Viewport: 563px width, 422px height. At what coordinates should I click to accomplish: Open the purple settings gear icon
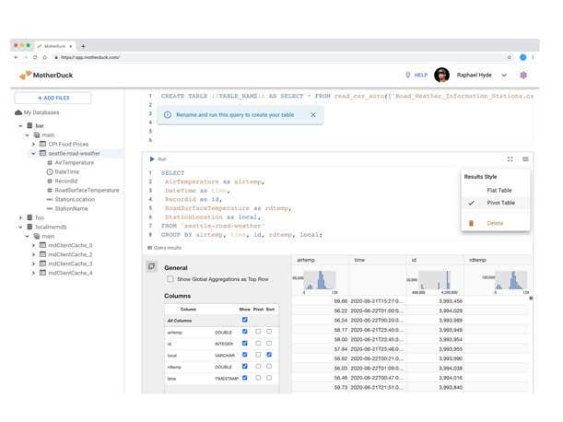pos(523,76)
